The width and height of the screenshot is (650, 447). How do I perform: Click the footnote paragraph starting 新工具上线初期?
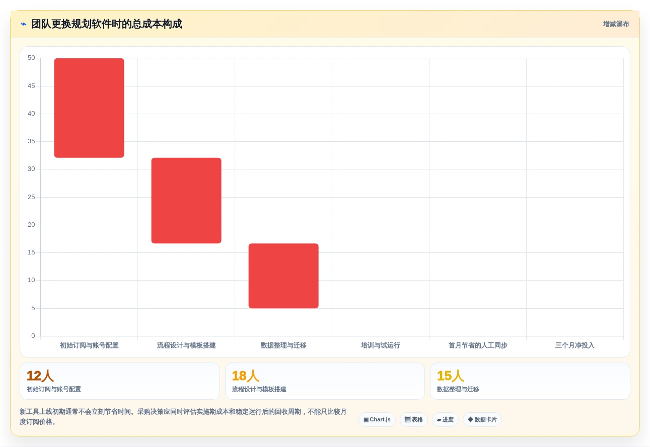pyautogui.click(x=183, y=417)
